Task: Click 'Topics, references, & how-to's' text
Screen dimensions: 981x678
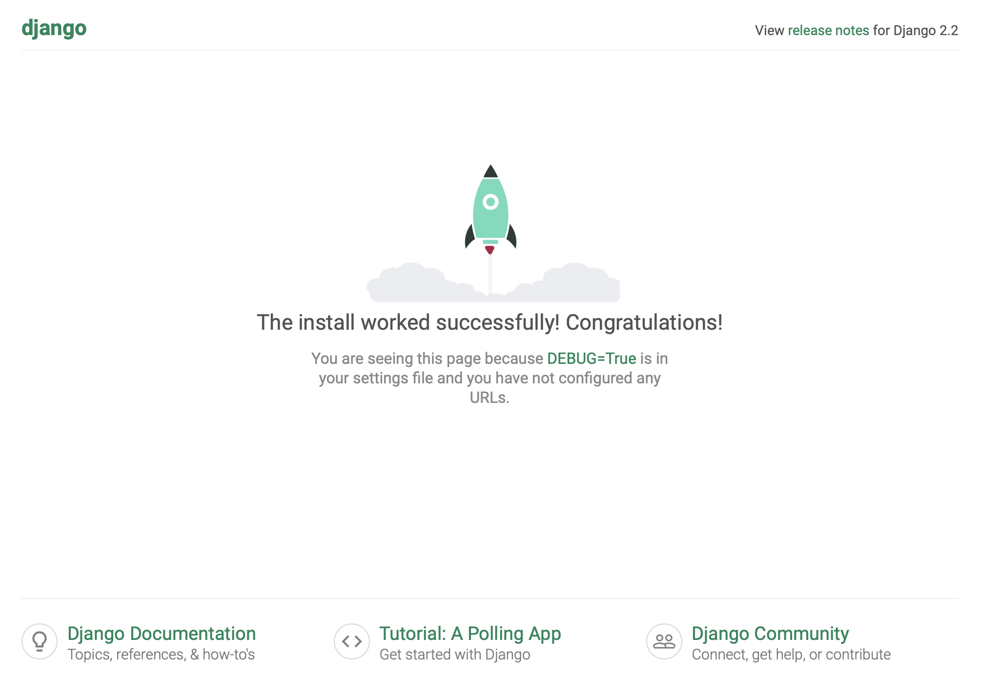Action: [161, 655]
